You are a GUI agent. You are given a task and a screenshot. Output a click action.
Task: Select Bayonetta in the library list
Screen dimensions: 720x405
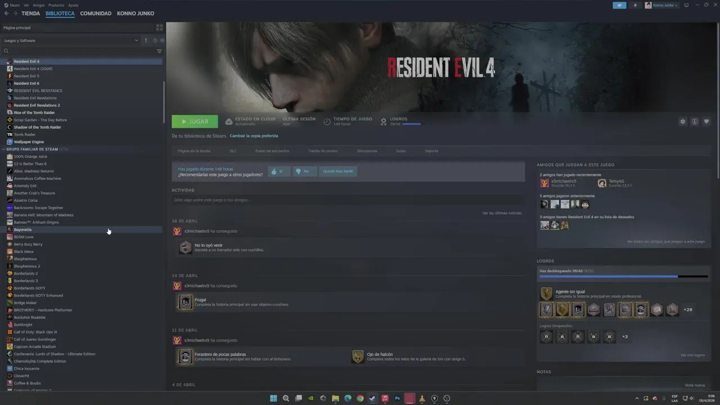tap(82, 229)
